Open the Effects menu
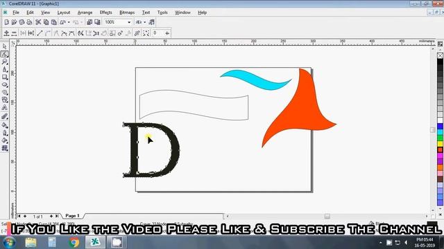This screenshot has height=249, width=444. coord(106,12)
